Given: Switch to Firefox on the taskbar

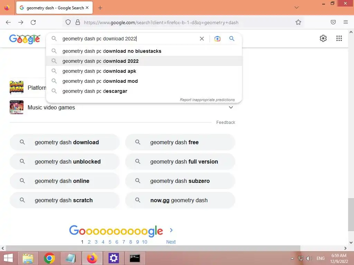Looking at the screenshot, I should (92, 258).
